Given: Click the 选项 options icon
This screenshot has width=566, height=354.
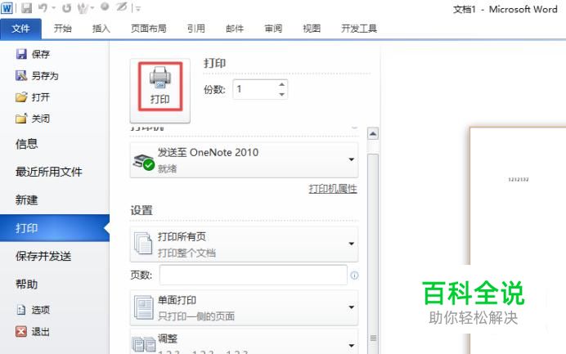Looking at the screenshot, I should pyautogui.click(x=21, y=310).
